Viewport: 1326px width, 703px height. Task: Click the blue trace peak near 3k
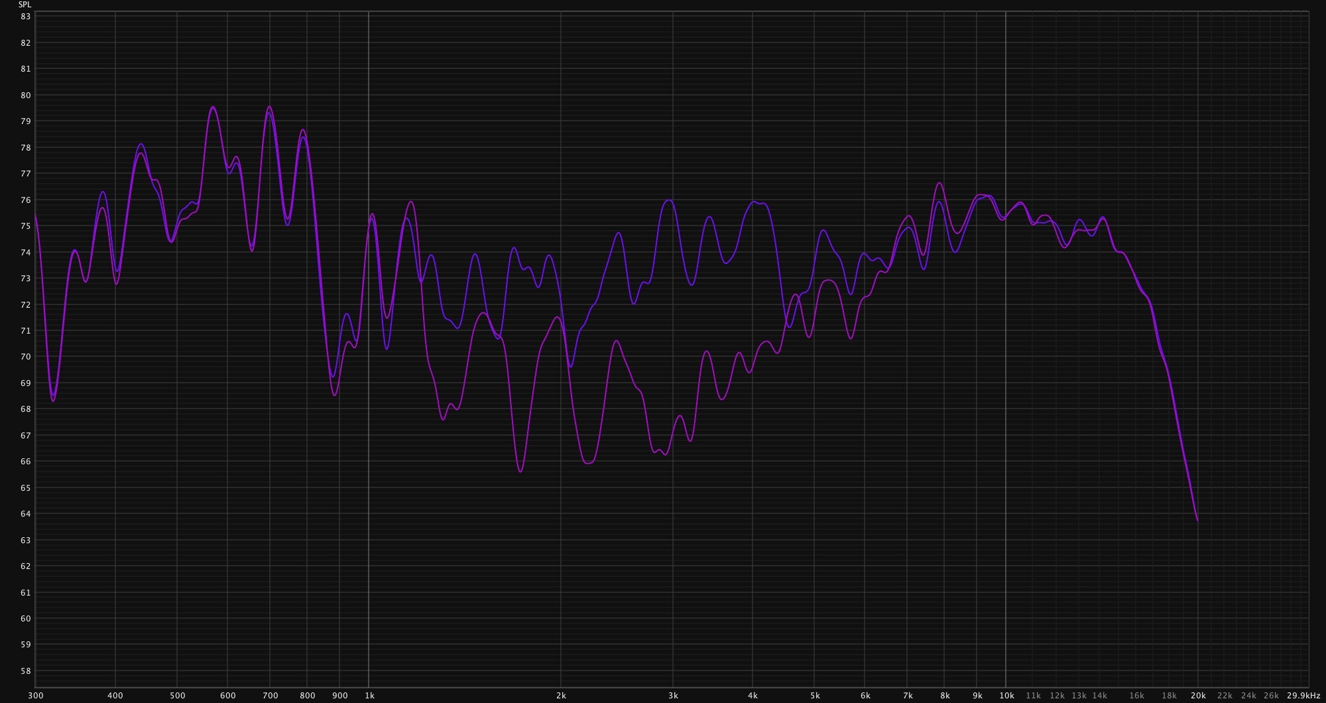[668, 200]
